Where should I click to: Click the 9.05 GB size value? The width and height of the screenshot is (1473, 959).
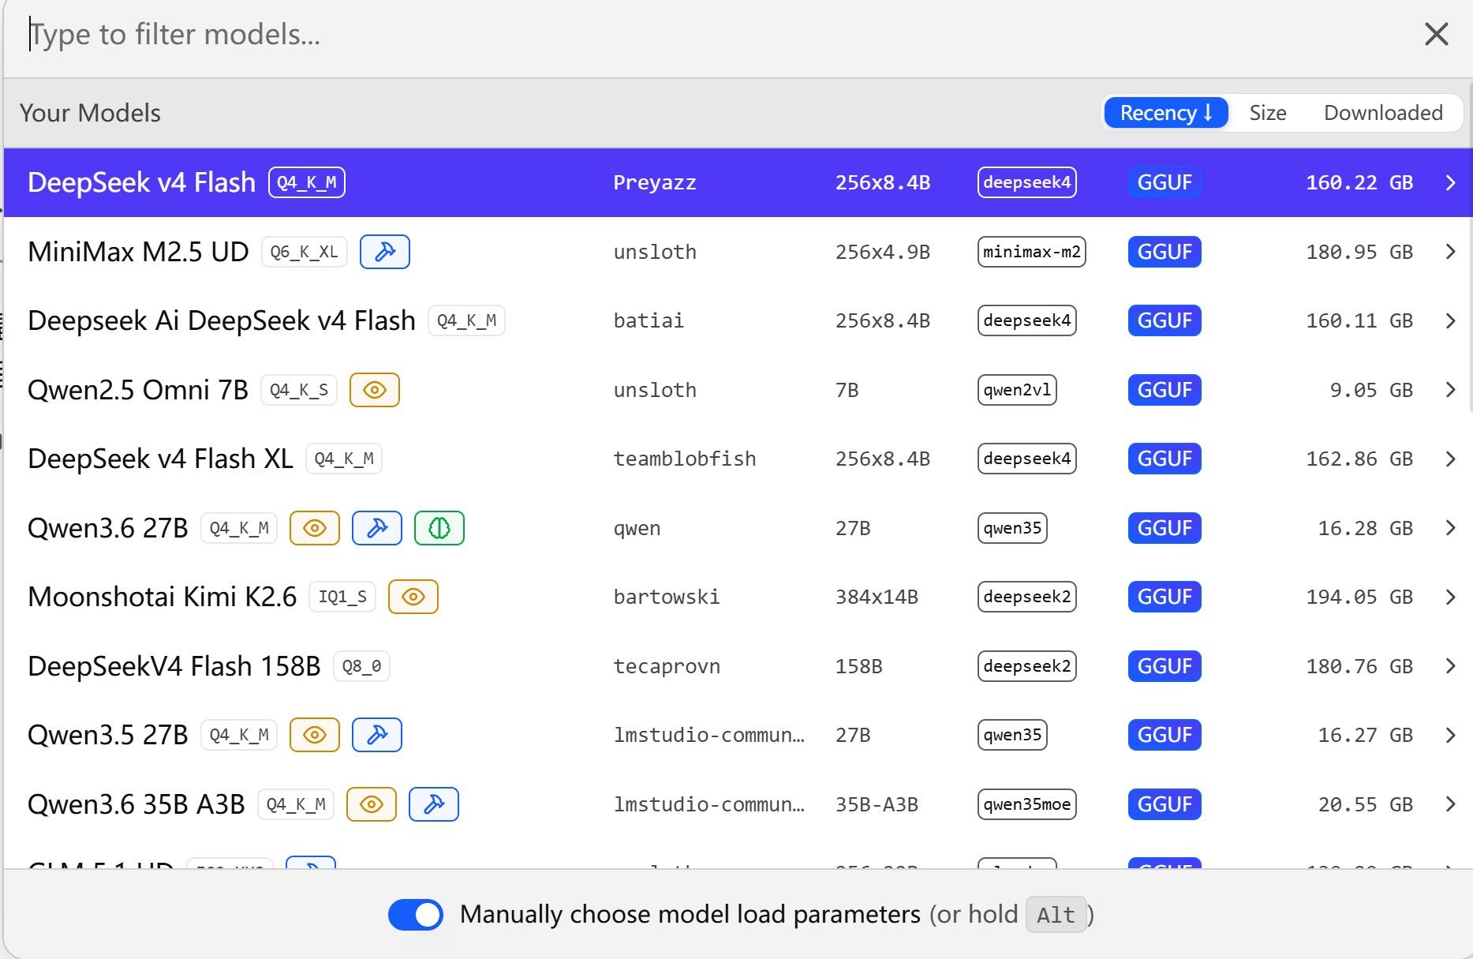pos(1371,390)
